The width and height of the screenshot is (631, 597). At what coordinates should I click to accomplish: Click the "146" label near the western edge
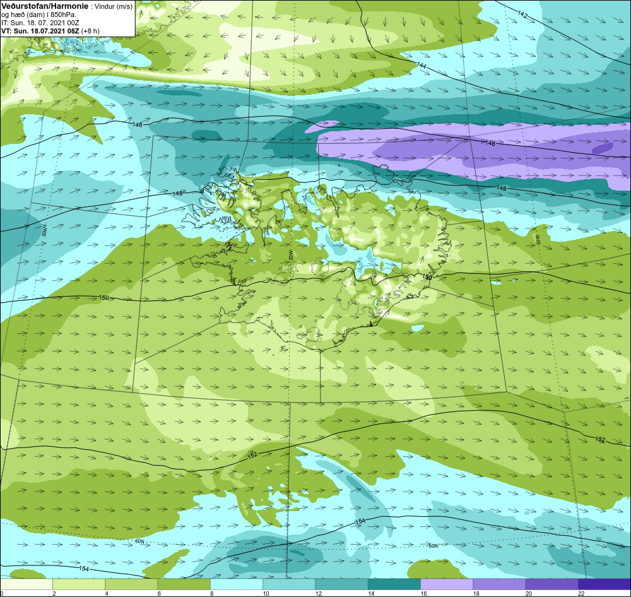137,125
